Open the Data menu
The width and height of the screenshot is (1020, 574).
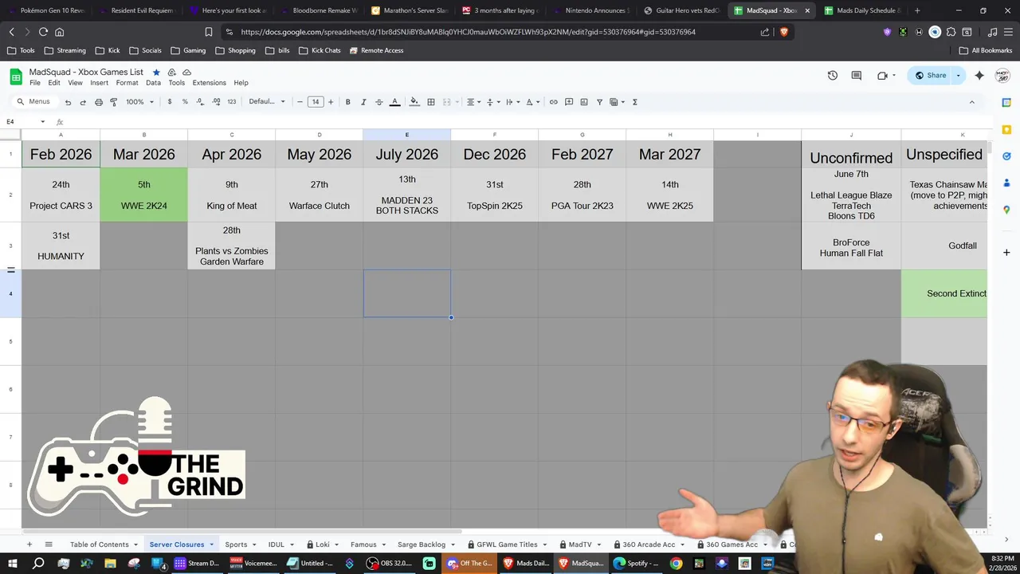click(x=153, y=83)
